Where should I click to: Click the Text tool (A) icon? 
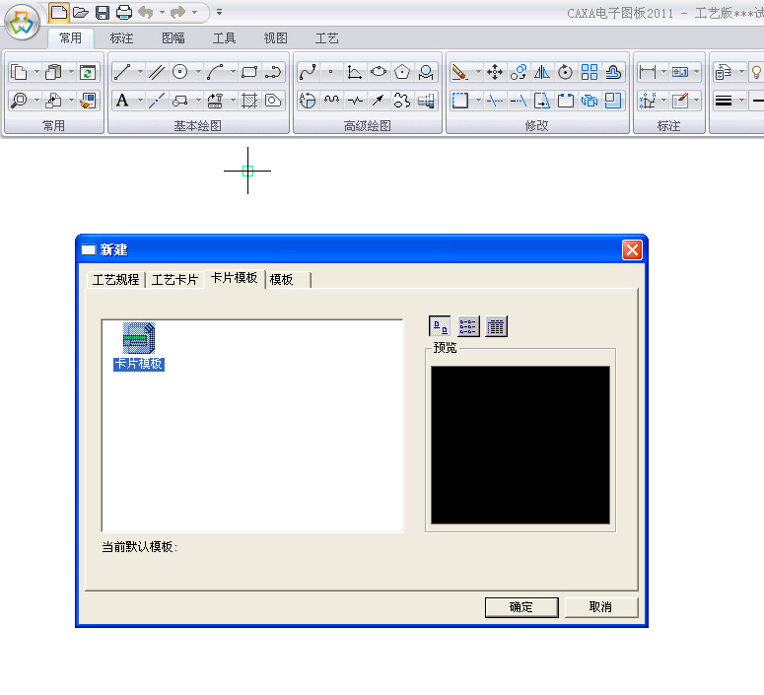(122, 101)
